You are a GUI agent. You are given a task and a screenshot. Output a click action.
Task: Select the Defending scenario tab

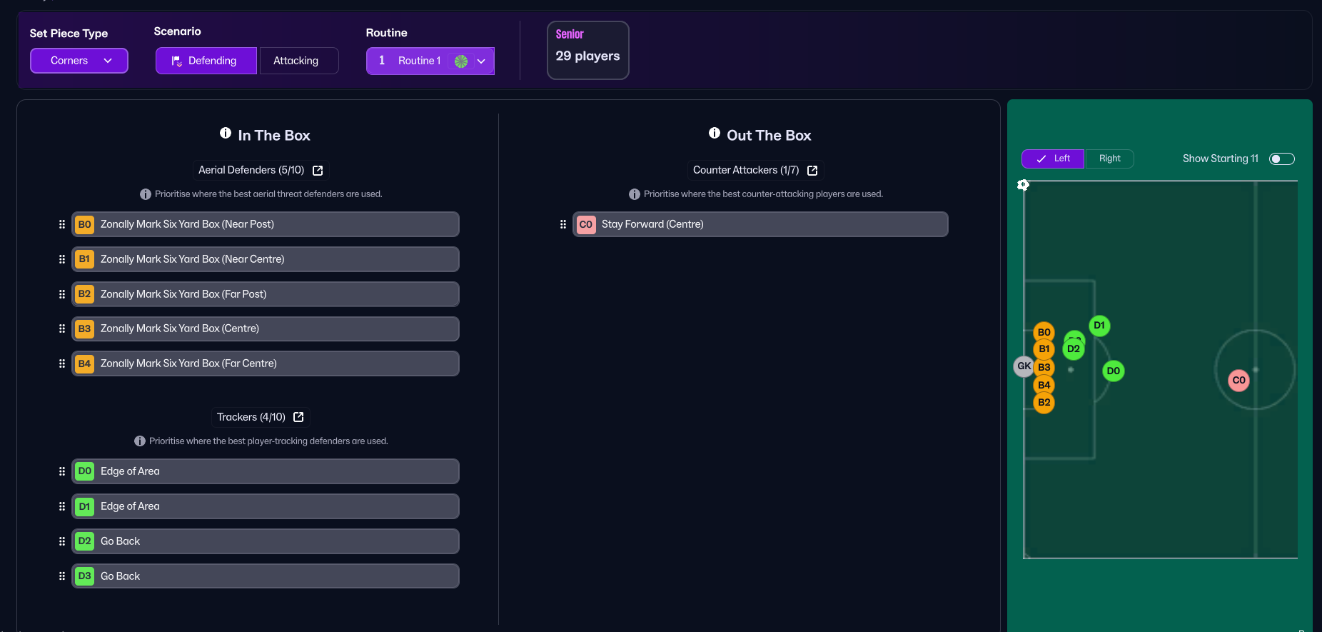(206, 61)
